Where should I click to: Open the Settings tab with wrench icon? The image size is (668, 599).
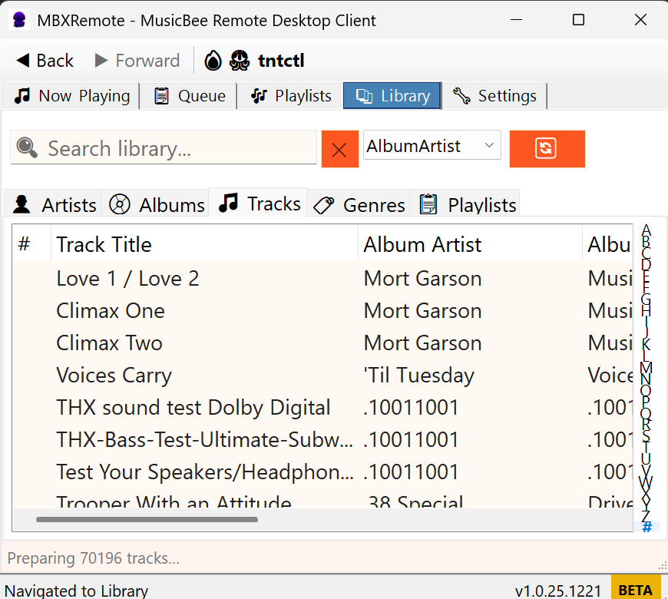pos(494,96)
